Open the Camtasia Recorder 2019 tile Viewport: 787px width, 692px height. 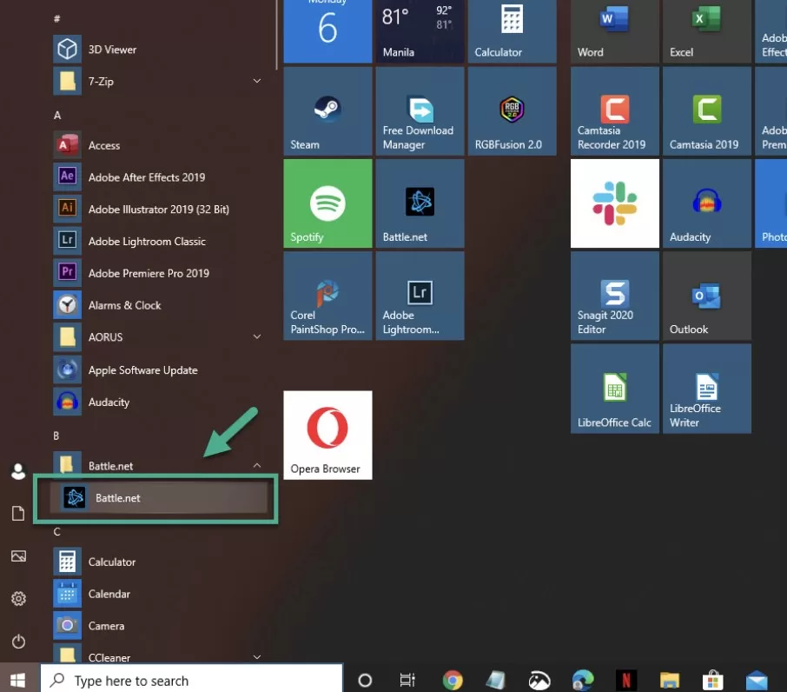pyautogui.click(x=615, y=111)
